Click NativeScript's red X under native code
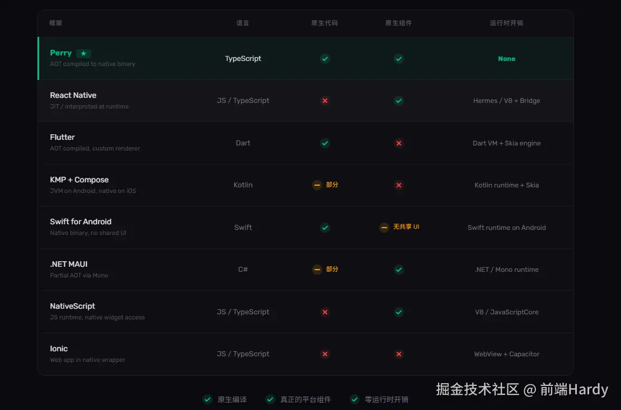This screenshot has height=410, width=621. coord(324,312)
